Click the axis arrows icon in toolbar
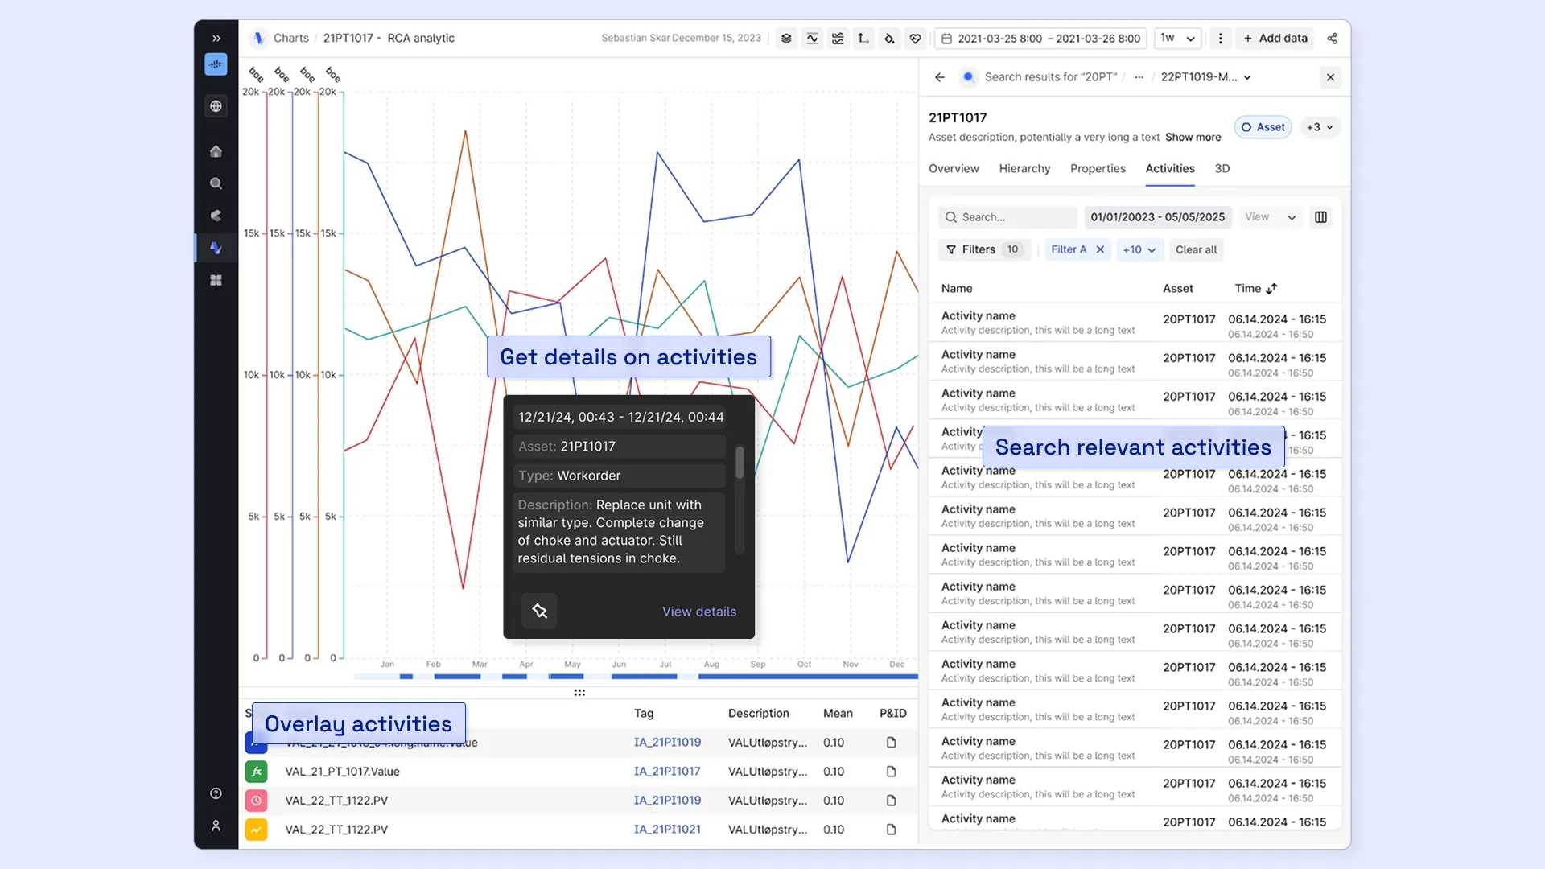1545x869 pixels. [x=863, y=39]
